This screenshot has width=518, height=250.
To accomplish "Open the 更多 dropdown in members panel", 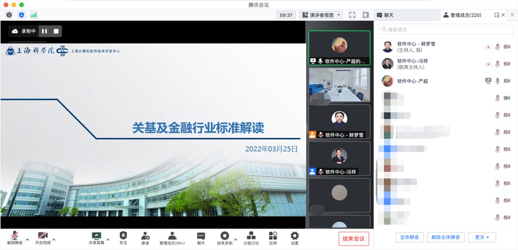I will pos(482,237).
